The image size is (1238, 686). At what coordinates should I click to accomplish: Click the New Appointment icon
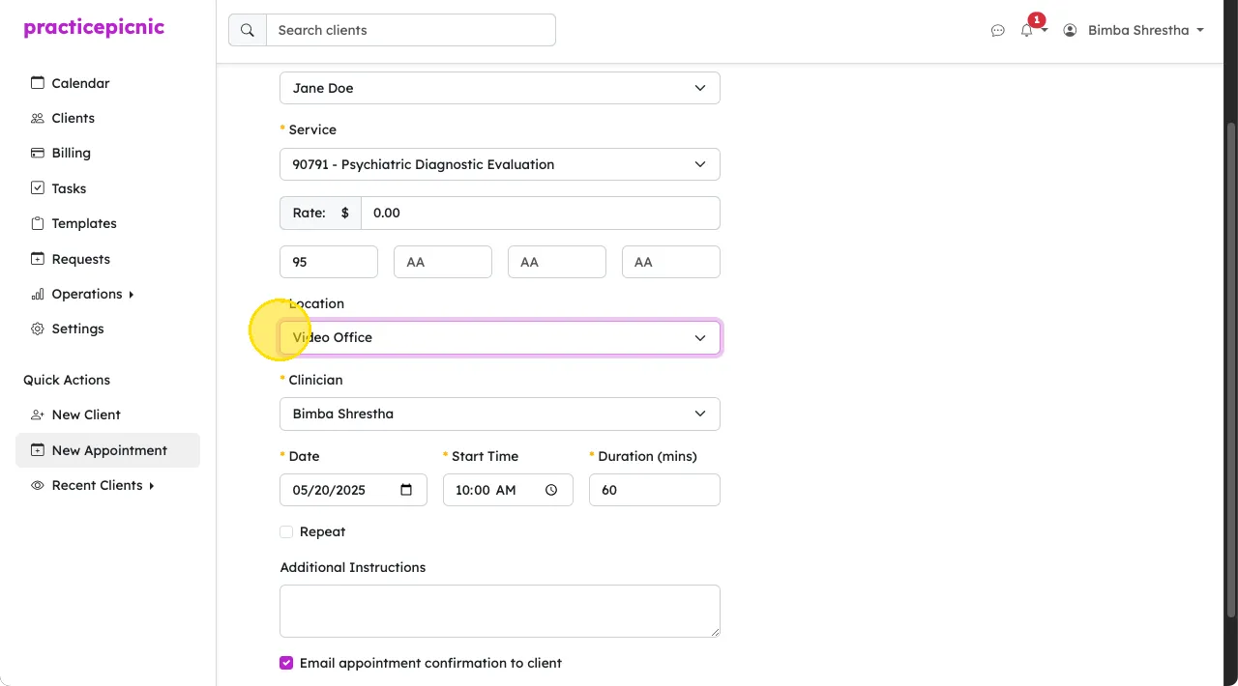(38, 450)
